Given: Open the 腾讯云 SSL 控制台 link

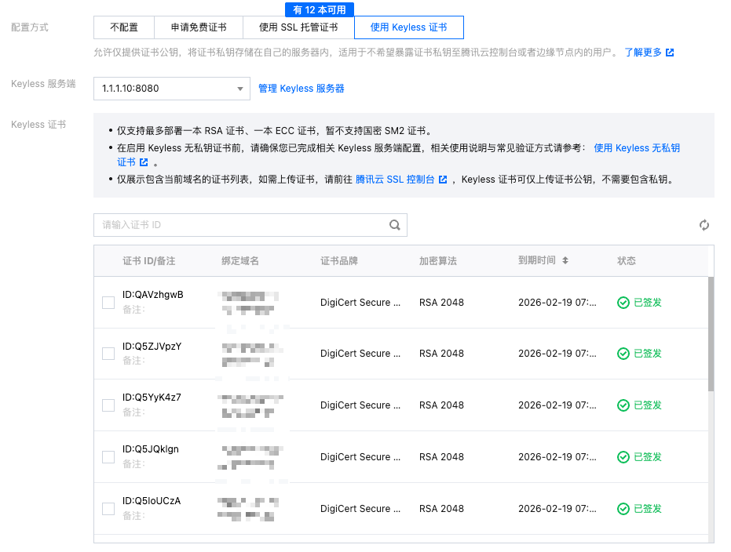Looking at the screenshot, I should point(396,180).
